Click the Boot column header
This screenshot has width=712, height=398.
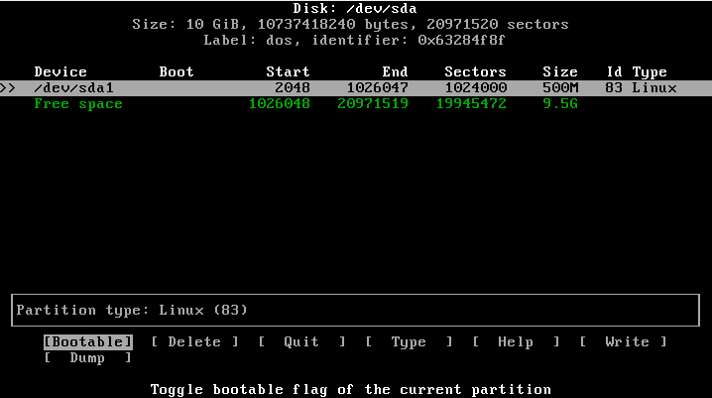[177, 71]
